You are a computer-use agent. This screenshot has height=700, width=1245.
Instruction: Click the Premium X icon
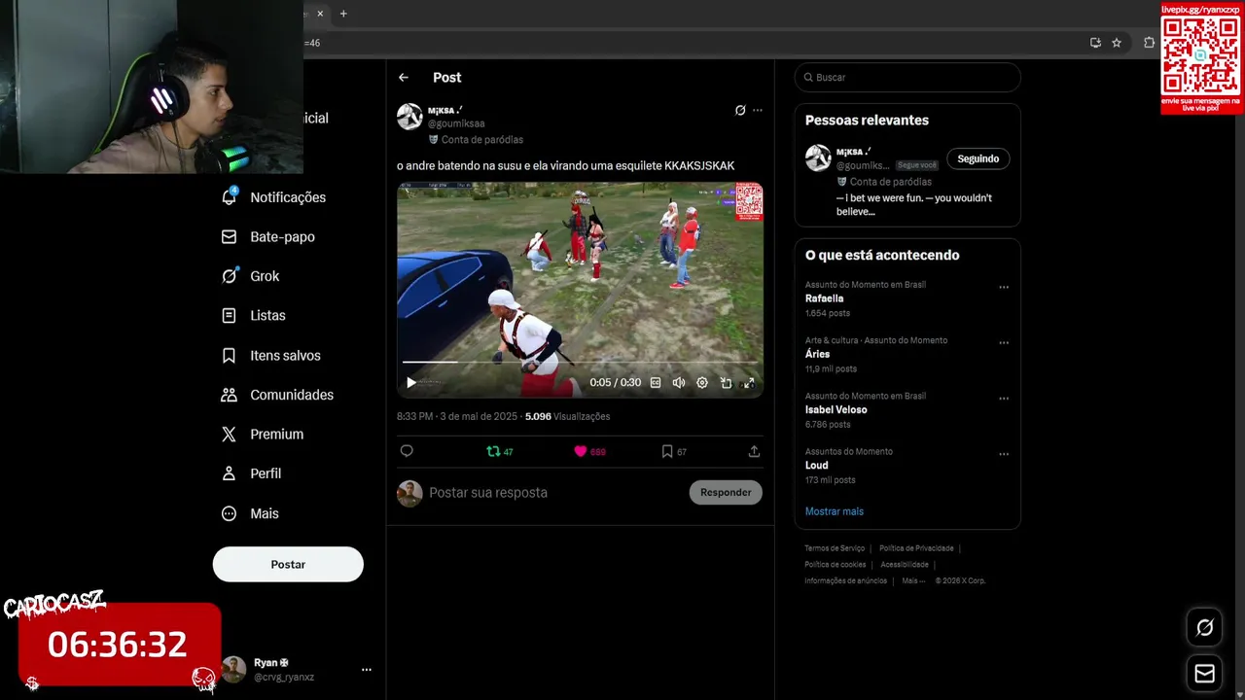click(229, 435)
